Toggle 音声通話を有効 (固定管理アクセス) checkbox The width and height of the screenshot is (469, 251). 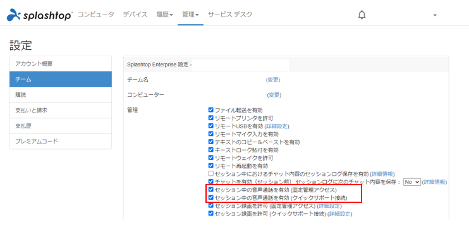[x=211, y=190]
